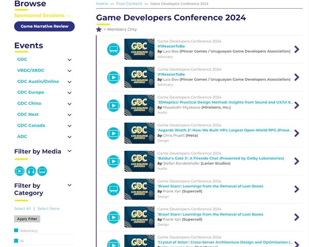Select GDC China in Events list
309x247 pixels.
coord(29,103)
